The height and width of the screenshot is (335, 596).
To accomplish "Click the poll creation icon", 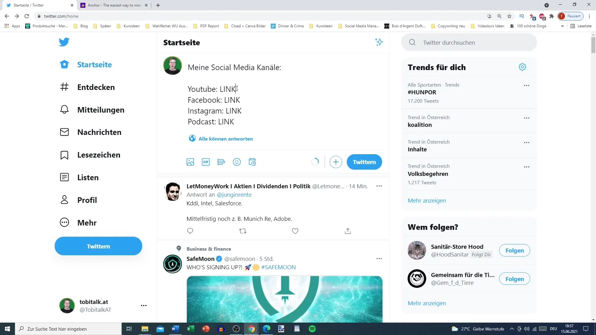I will [x=221, y=162].
